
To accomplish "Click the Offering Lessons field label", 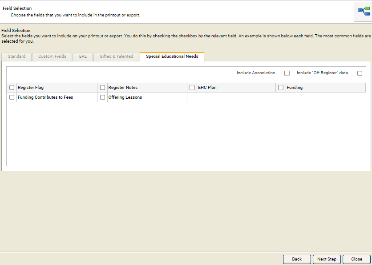I will [x=125, y=97].
